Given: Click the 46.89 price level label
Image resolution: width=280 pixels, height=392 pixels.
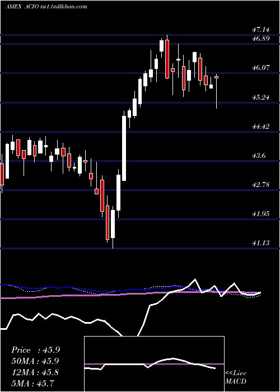Looking at the screenshot, I should pyautogui.click(x=261, y=39).
